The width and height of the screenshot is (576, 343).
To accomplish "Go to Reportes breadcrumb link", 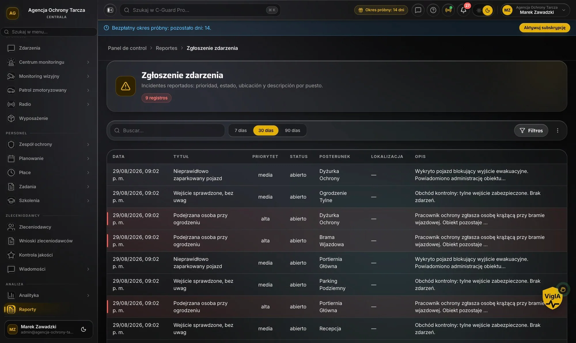I will [x=166, y=48].
